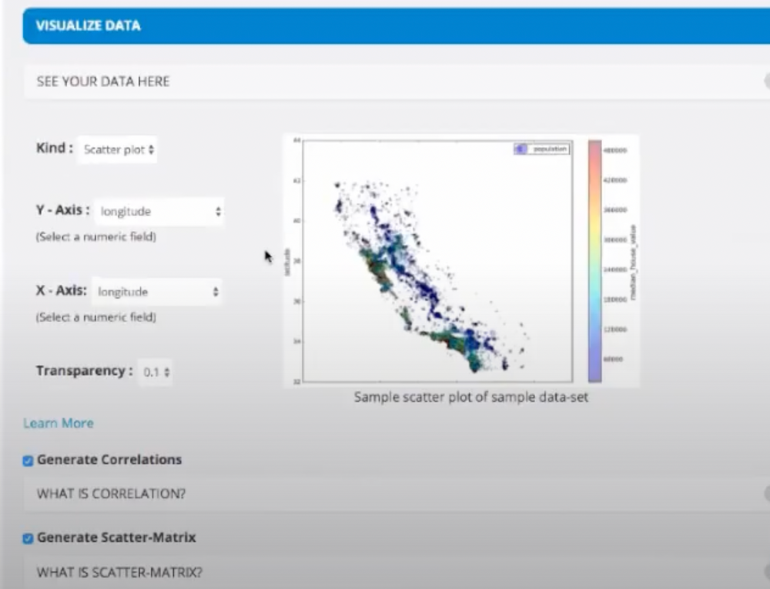Click the median_house_value colorbar

pos(594,258)
